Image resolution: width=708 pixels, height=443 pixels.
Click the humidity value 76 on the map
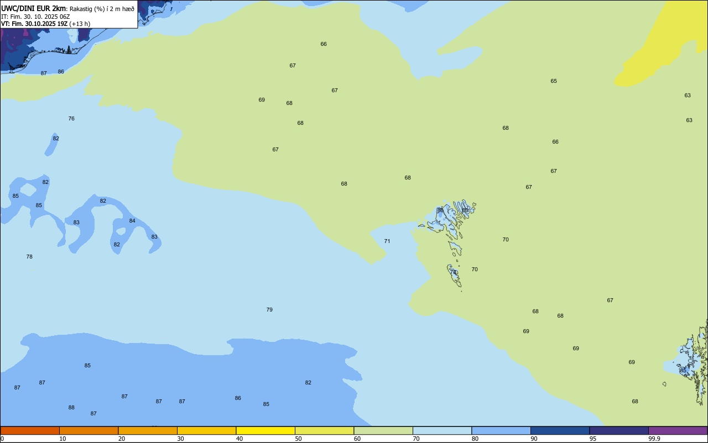71,119
